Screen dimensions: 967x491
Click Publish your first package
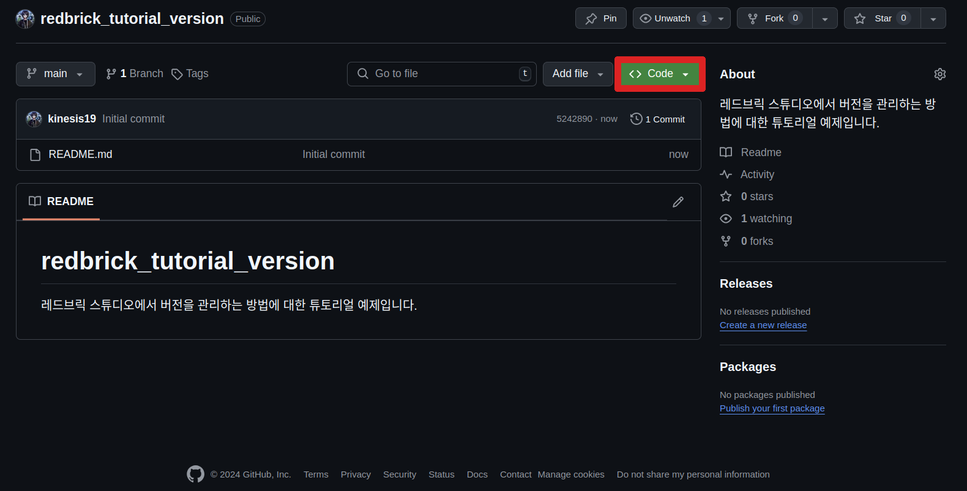772,408
